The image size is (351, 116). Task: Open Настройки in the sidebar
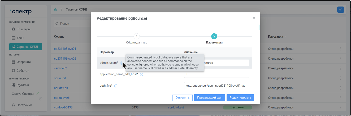22,105
